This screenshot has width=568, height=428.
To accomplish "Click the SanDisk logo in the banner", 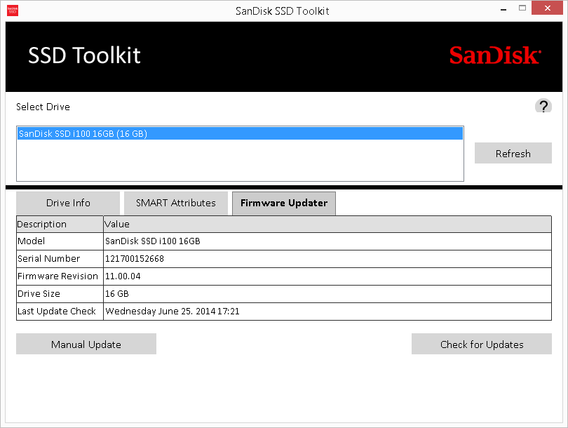I will tap(495, 55).
